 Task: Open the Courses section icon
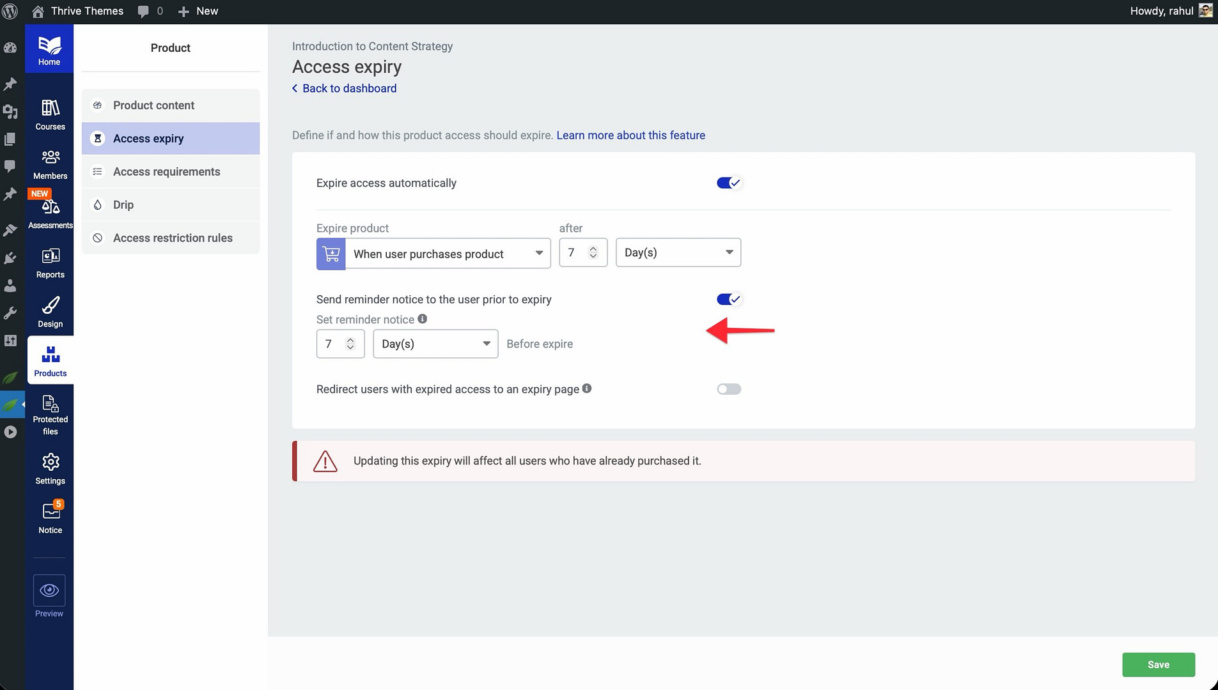click(50, 109)
